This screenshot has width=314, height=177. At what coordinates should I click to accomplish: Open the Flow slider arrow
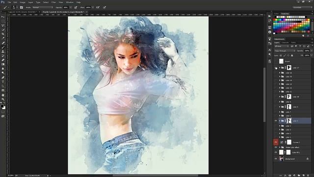click(93, 7)
